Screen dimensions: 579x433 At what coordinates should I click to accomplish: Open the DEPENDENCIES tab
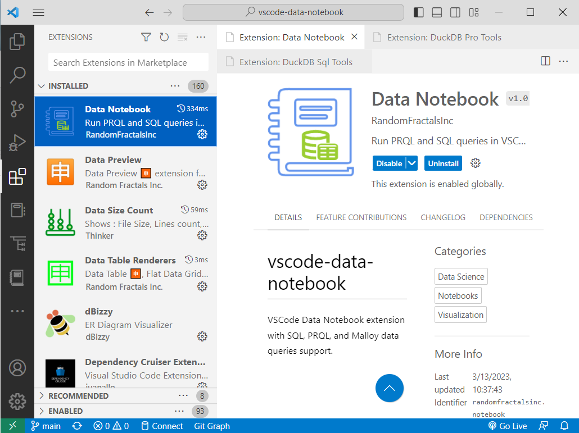(x=506, y=217)
